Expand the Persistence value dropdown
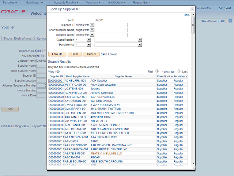 pos(140,45)
